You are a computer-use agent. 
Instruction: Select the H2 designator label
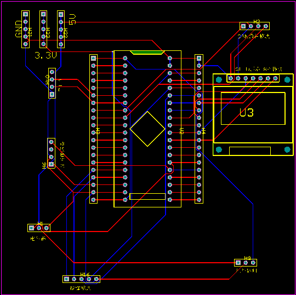point(257,22)
